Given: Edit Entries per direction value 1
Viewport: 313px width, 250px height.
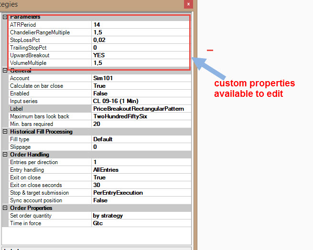Looking at the screenshot, I should pyautogui.click(x=141, y=162).
